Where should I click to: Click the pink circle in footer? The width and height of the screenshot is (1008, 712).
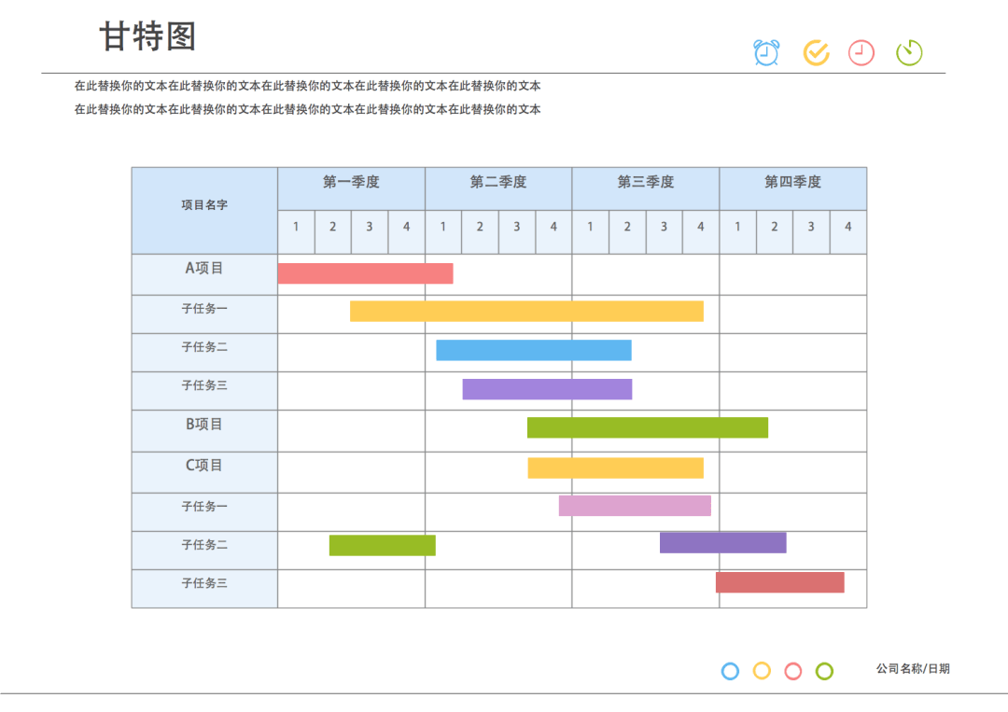793,671
